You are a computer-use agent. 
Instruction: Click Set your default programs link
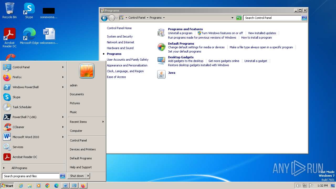click(x=185, y=51)
